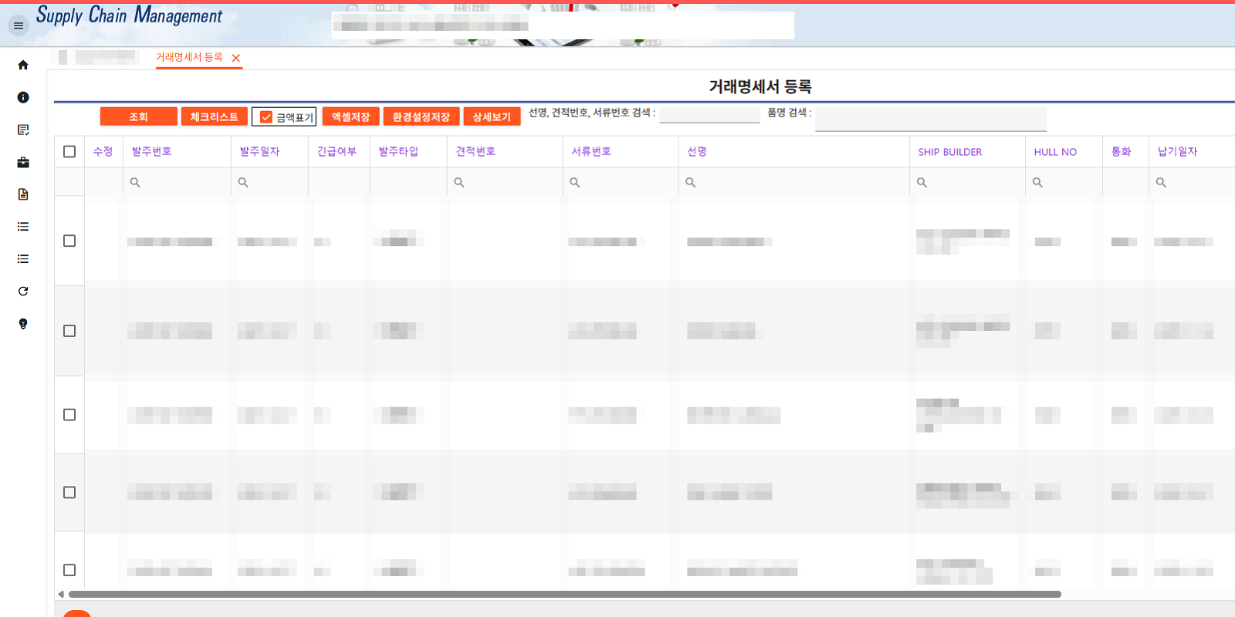Screen dimensions: 1235x617
Task: Click the briefcase icon in sidebar
Action: pyautogui.click(x=23, y=162)
